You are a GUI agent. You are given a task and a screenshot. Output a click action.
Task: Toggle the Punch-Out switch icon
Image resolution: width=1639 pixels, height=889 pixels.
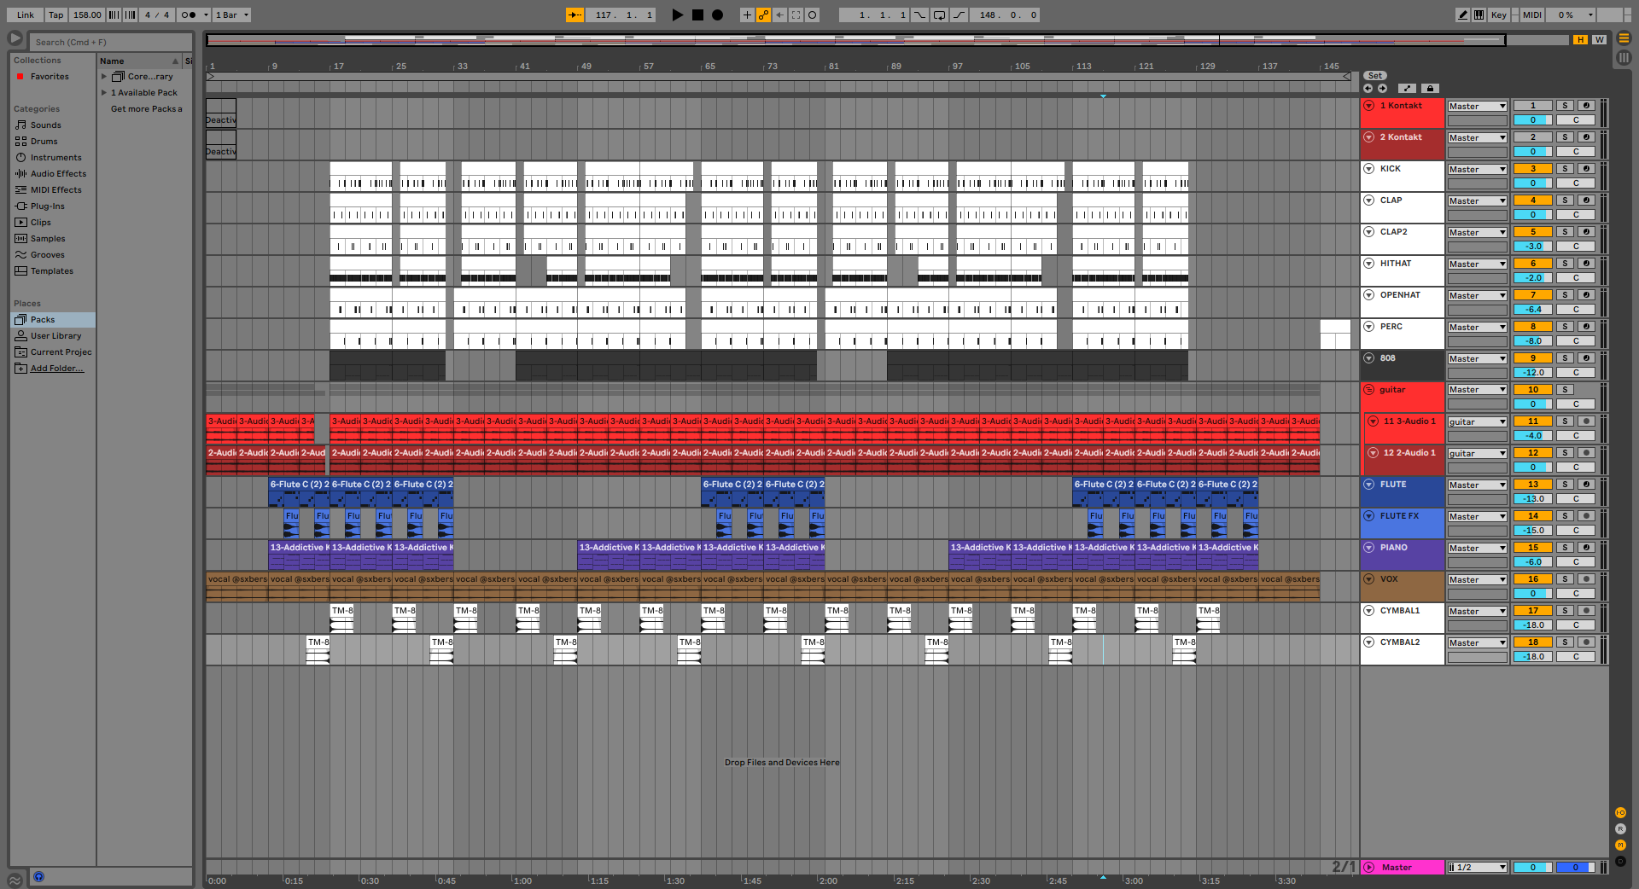pyautogui.click(x=959, y=15)
